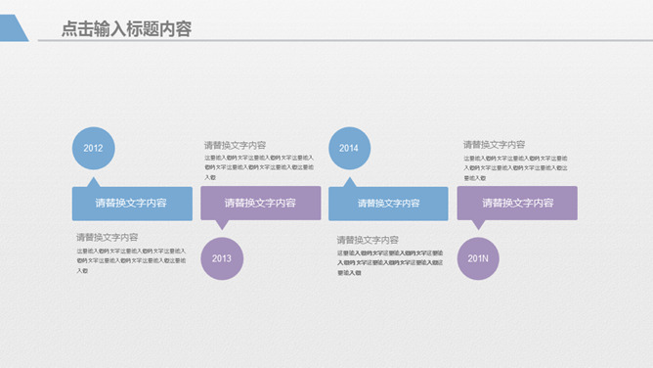Click the pointer triangle above first blue box
The height and width of the screenshot is (368, 653).
pyautogui.click(x=93, y=182)
